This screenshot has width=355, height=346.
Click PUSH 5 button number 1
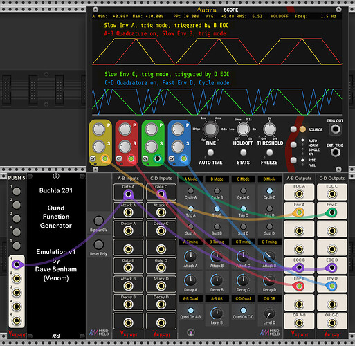[x=17, y=191]
